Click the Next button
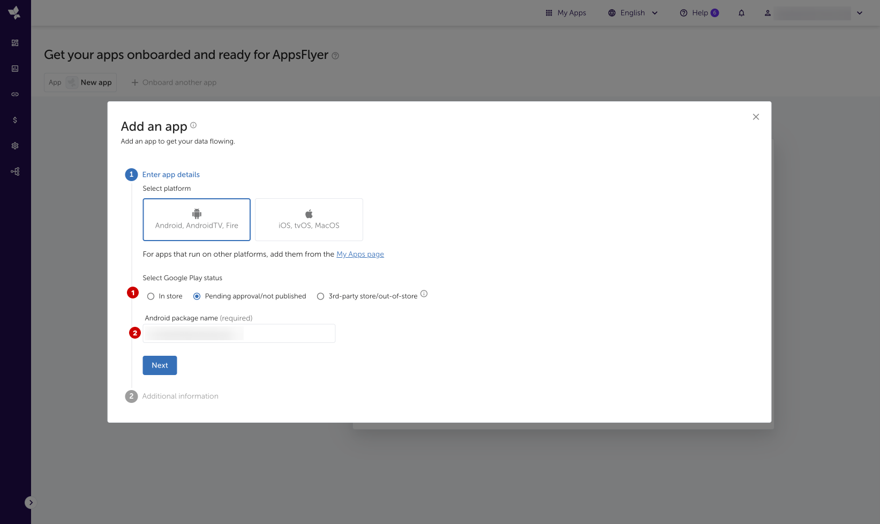 click(x=160, y=365)
